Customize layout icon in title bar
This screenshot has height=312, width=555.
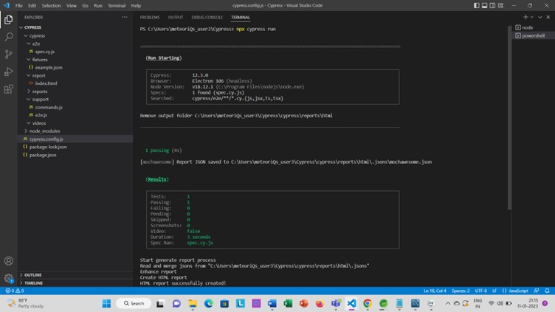pyautogui.click(x=500, y=5)
